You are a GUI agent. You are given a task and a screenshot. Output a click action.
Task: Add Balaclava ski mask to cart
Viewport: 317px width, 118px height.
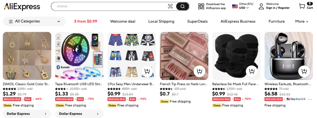click(252, 71)
